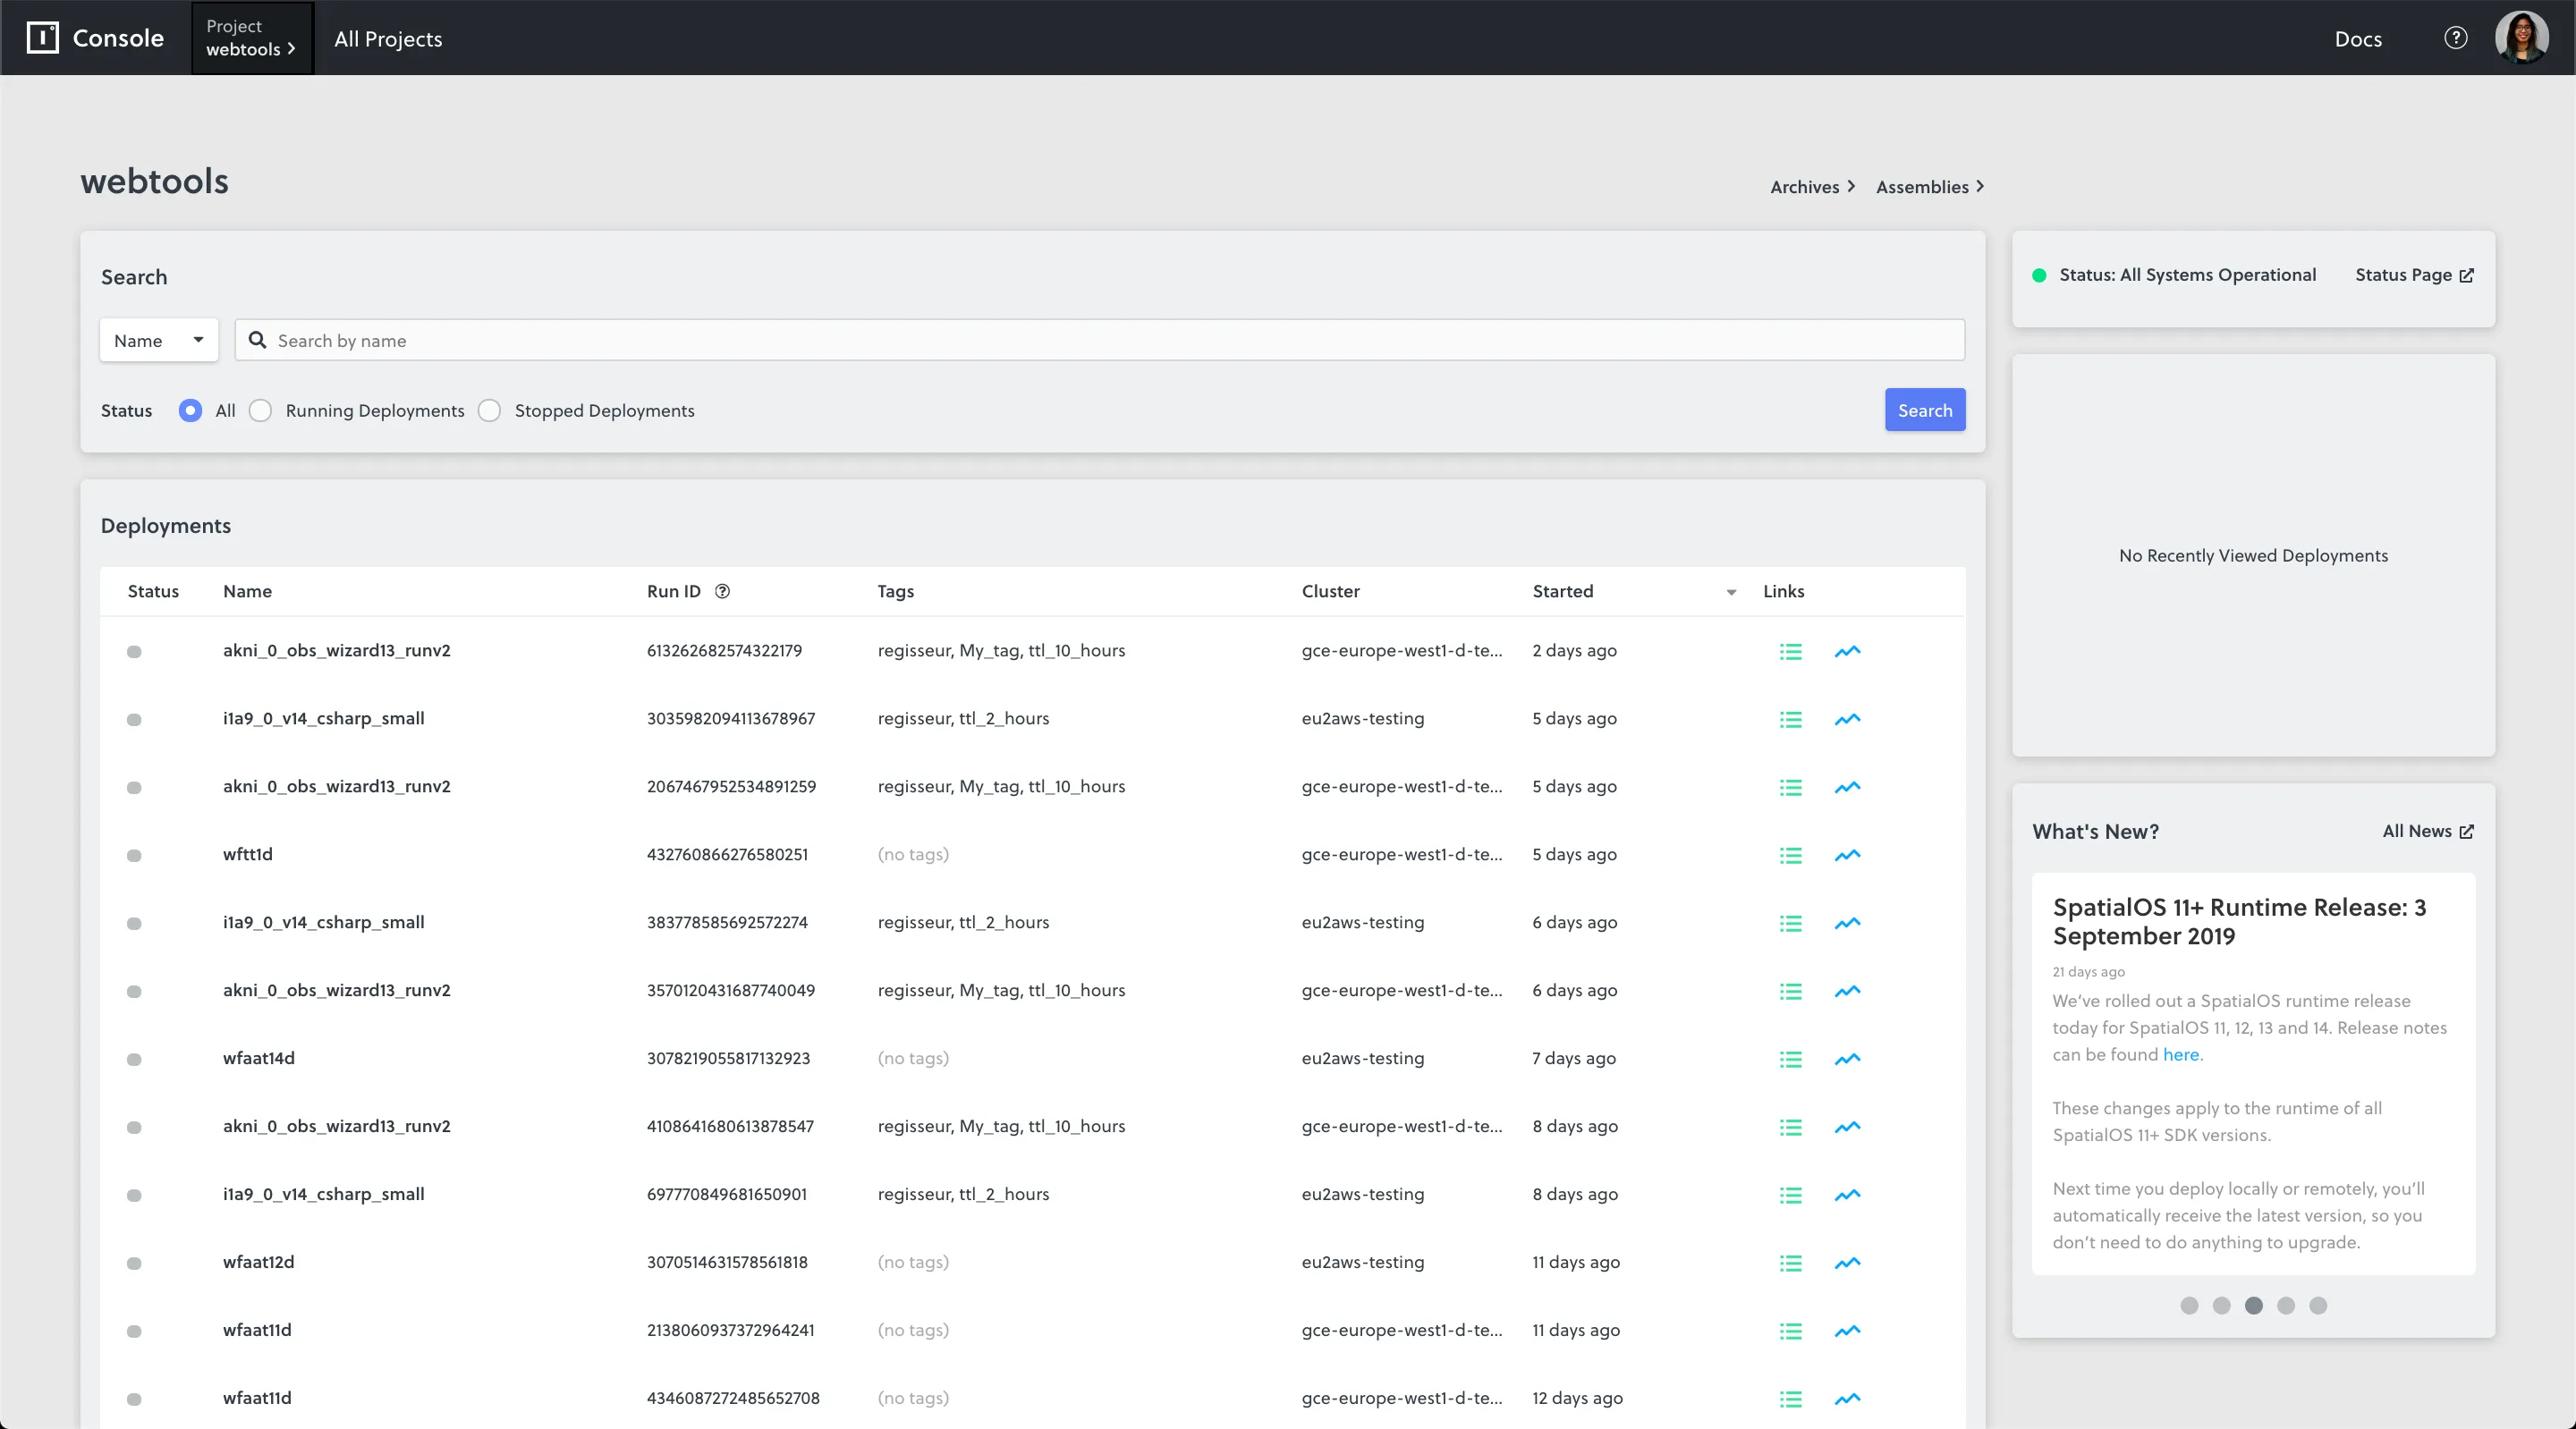Go to All Projects in top bar
Image resolution: width=2576 pixels, height=1429 pixels.
click(388, 39)
